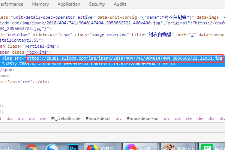Click the data-unit-config name value
This screenshot has width=225, height=150.
(x=175, y=17)
